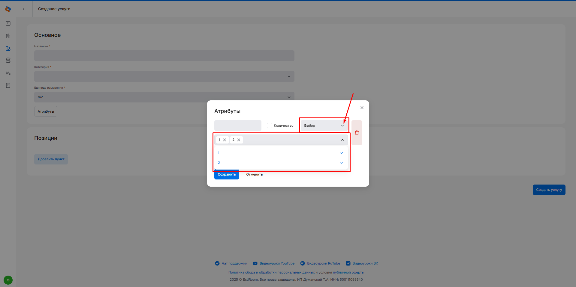Open the buildings icon in the sidebar
The image size is (576, 287).
point(8,36)
